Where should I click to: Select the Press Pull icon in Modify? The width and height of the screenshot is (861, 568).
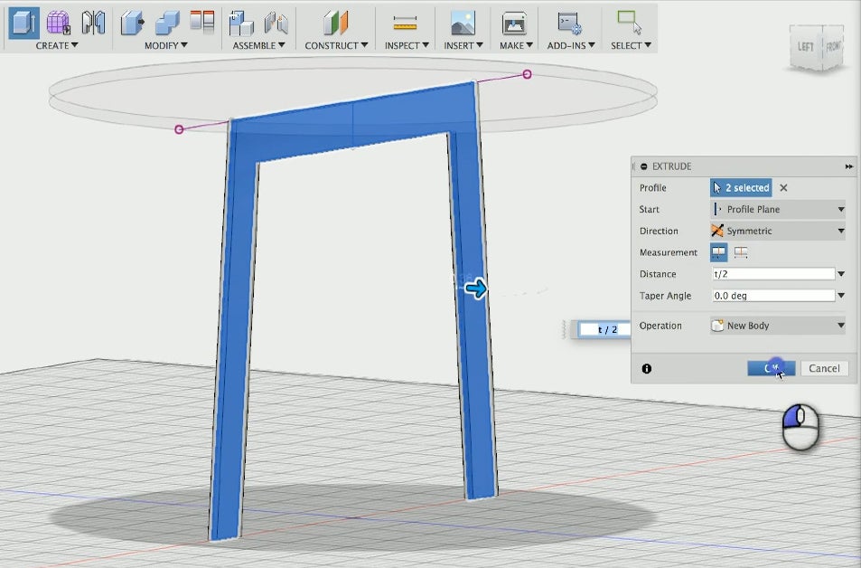[132, 24]
